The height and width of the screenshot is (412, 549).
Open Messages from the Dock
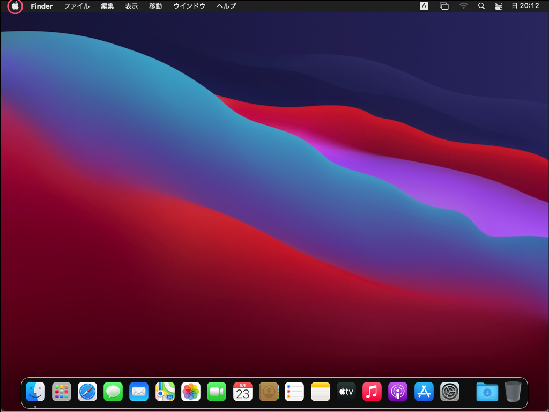click(x=113, y=391)
